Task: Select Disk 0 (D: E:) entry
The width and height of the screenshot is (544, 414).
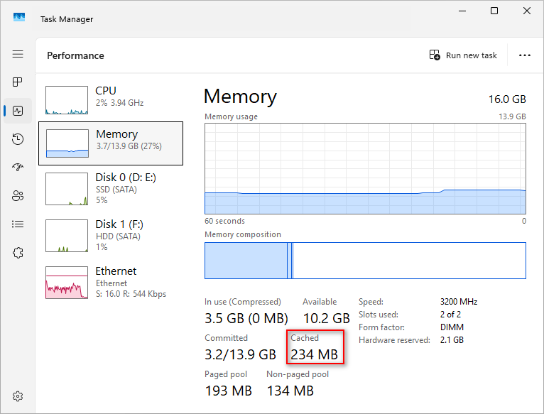Action: [111, 188]
